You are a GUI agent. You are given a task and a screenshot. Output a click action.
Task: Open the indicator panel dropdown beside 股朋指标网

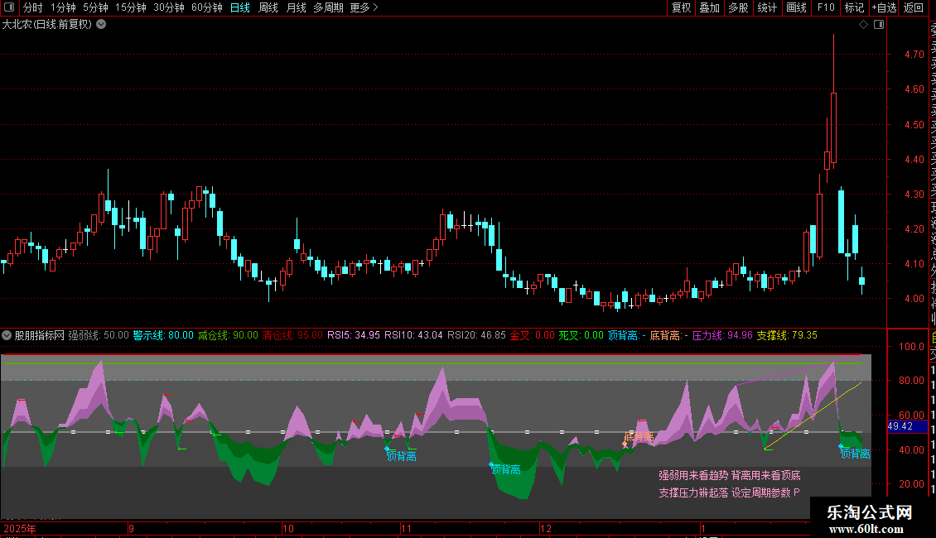point(7,335)
